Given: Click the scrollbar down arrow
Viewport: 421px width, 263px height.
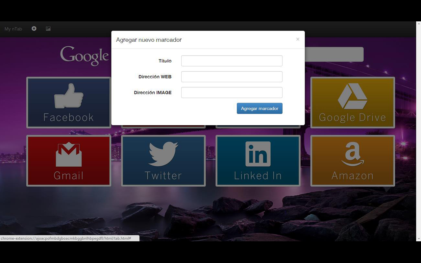Looking at the screenshot, I should click(418, 239).
